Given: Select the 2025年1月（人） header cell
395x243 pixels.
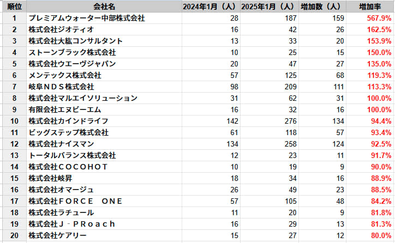Looking at the screenshot, I should coord(270,7).
